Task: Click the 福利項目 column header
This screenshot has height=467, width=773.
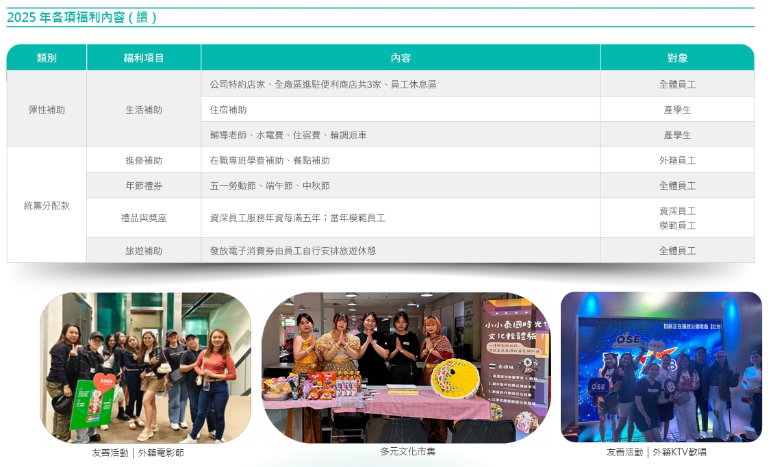Action: click(x=144, y=58)
